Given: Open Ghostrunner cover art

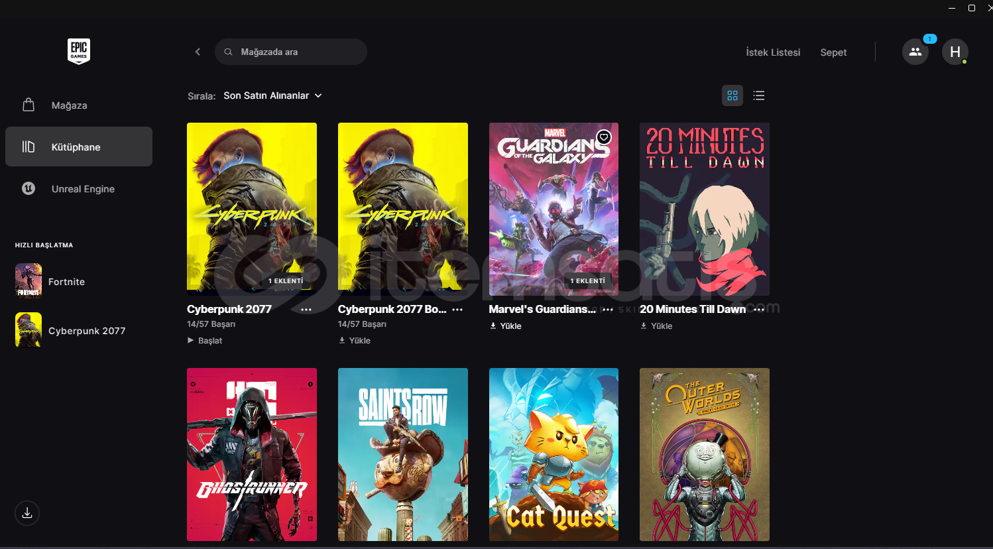Looking at the screenshot, I should 252,454.
